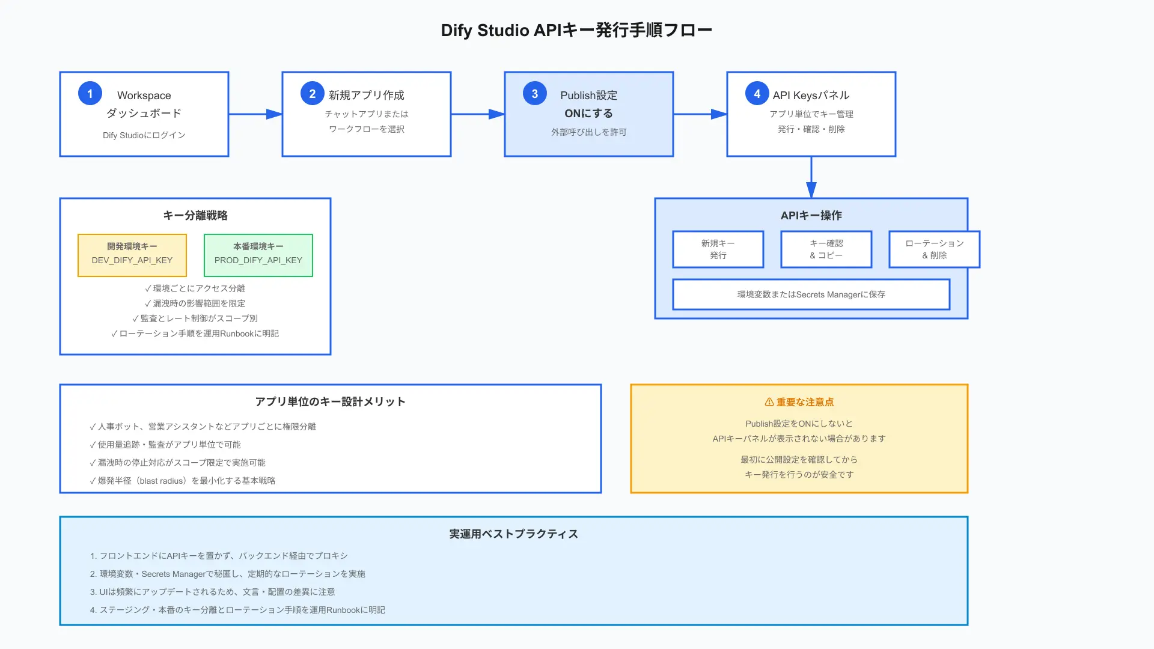1154x649 pixels.
Task: Click the Publish設定 ONにする step box
Action: pos(589,114)
